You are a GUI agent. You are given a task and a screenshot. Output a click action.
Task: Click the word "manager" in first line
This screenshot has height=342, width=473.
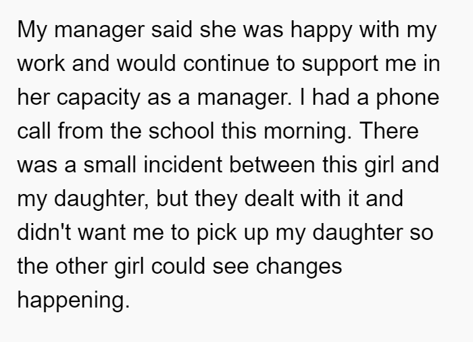[99, 30]
